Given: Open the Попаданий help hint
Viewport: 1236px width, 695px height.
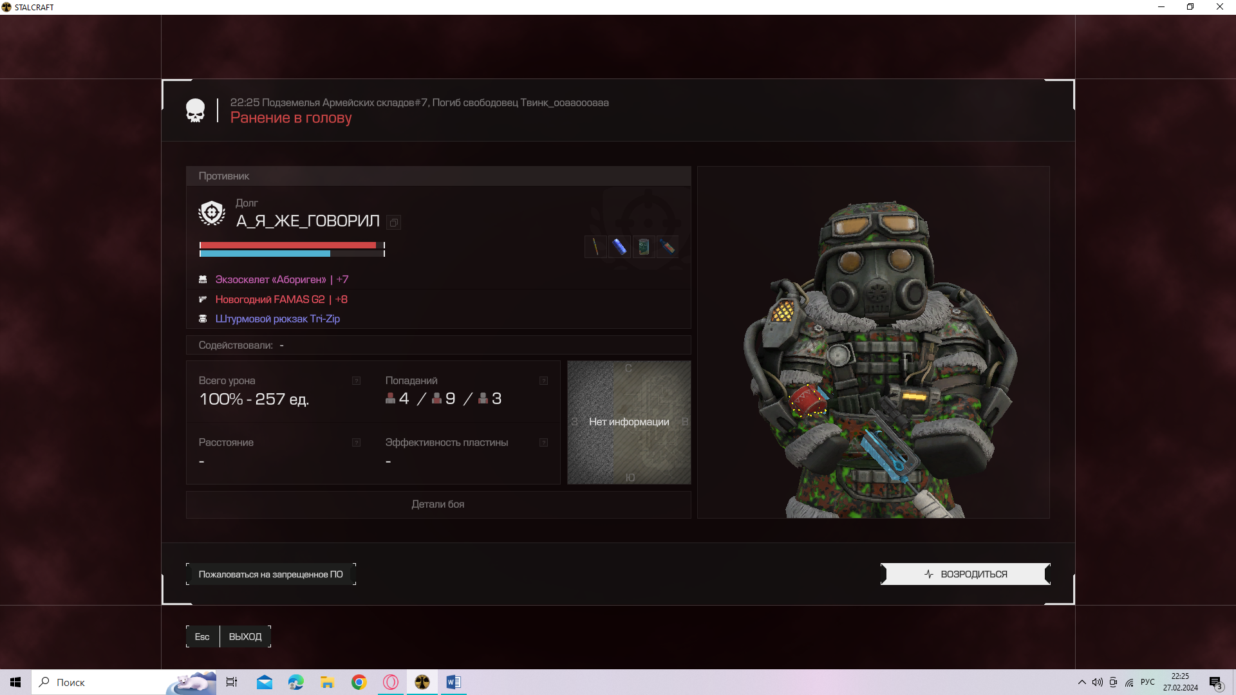Looking at the screenshot, I should click(543, 381).
